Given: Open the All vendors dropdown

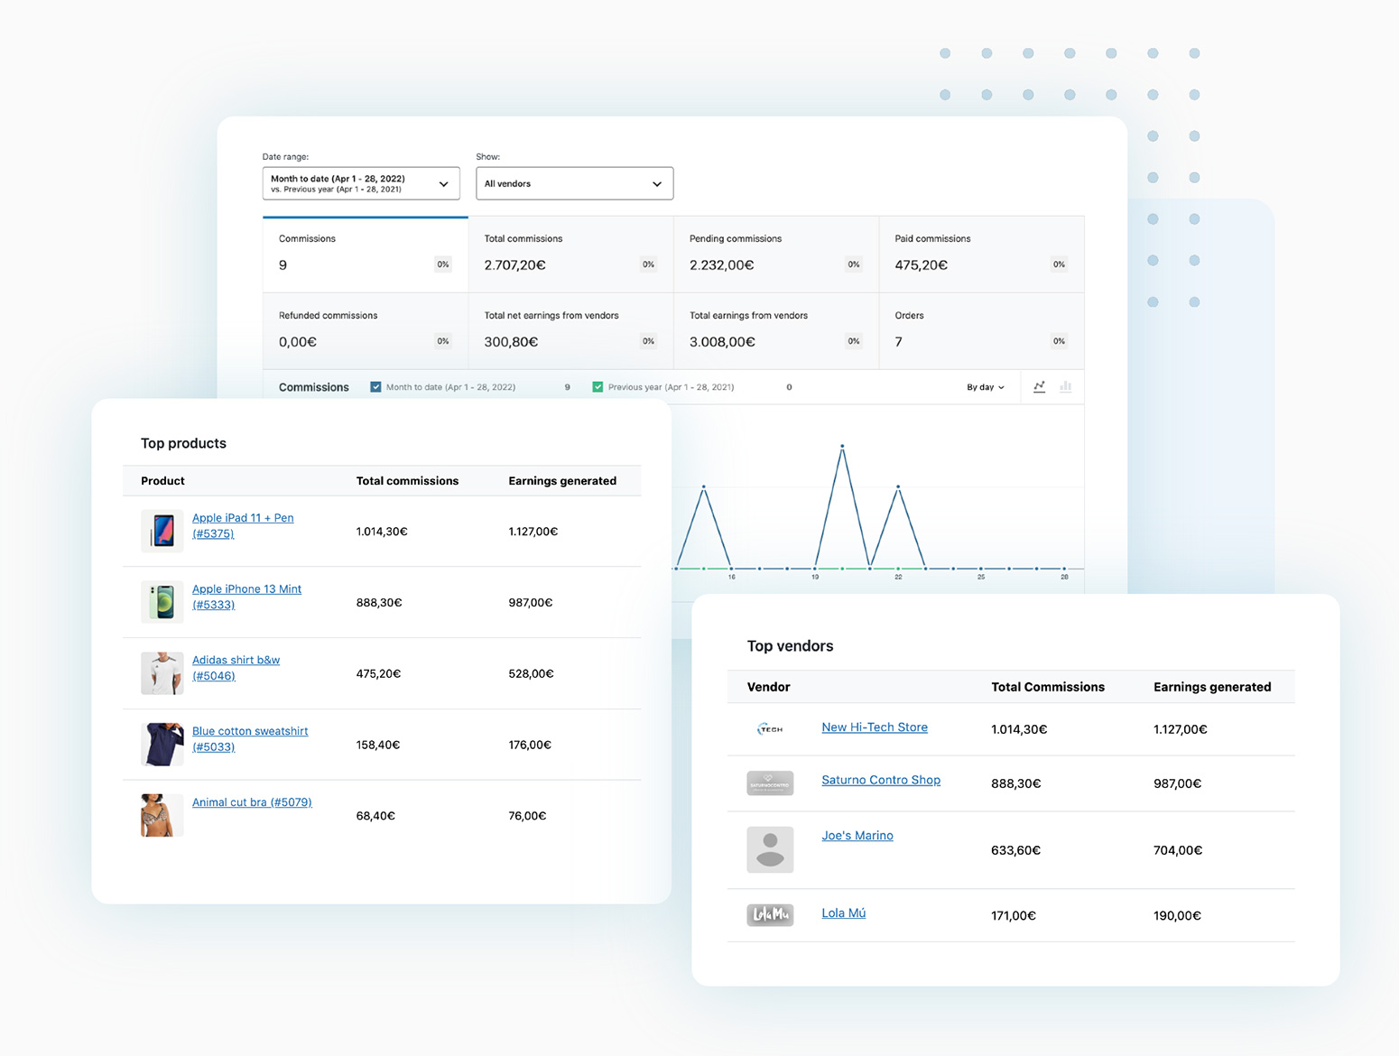Looking at the screenshot, I should (x=574, y=183).
